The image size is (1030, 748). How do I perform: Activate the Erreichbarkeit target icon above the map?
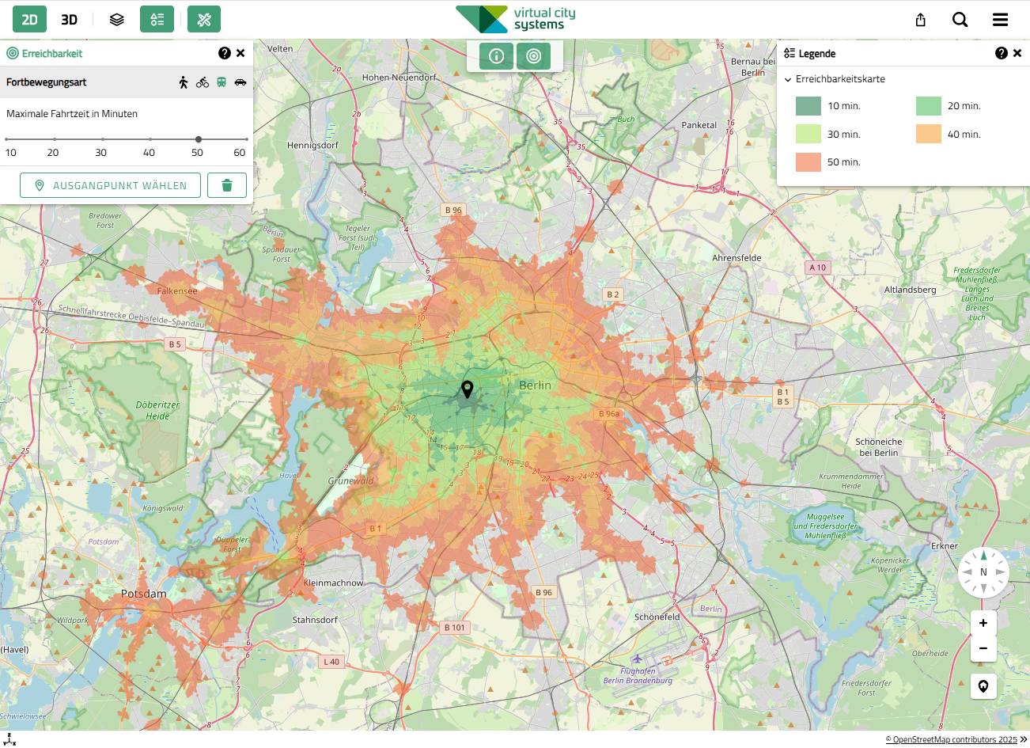coord(533,56)
